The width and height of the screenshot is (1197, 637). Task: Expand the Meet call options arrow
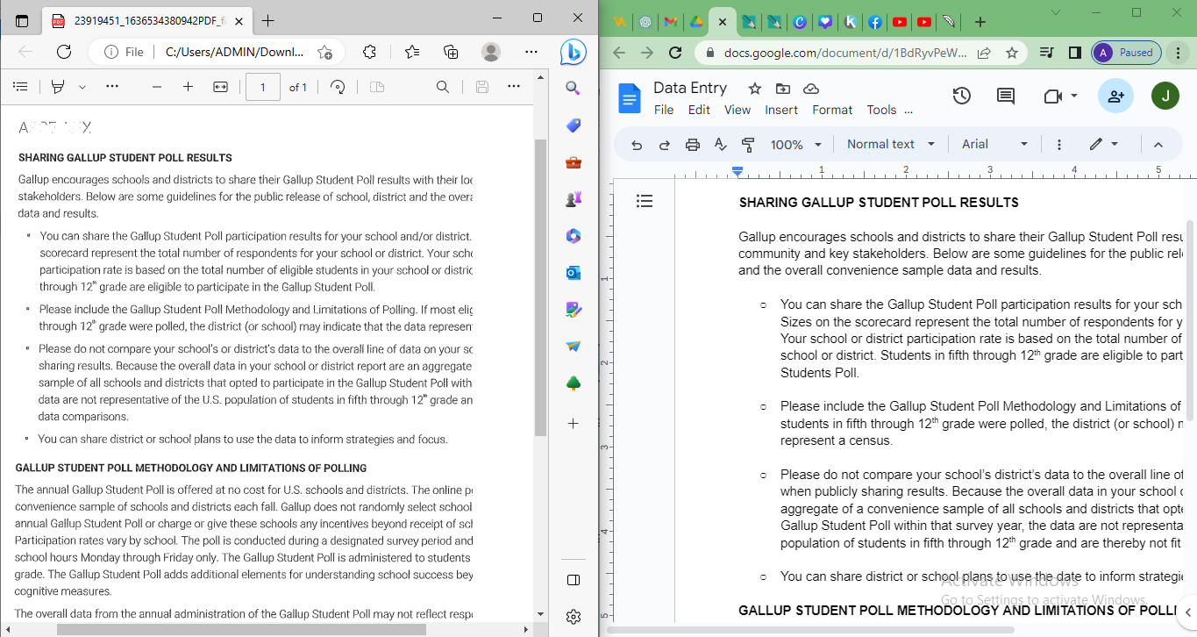(1074, 96)
